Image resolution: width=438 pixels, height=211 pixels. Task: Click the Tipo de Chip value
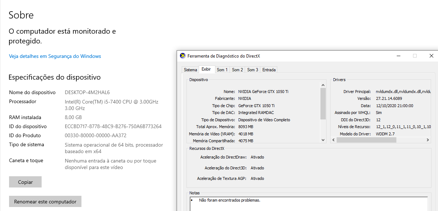click(x=256, y=106)
